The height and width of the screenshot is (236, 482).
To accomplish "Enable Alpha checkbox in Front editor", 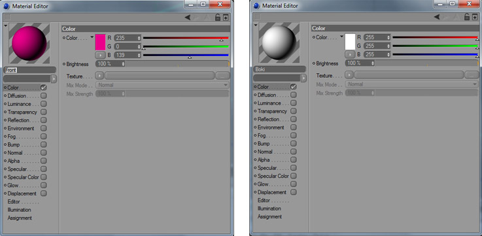I will tap(44, 161).
